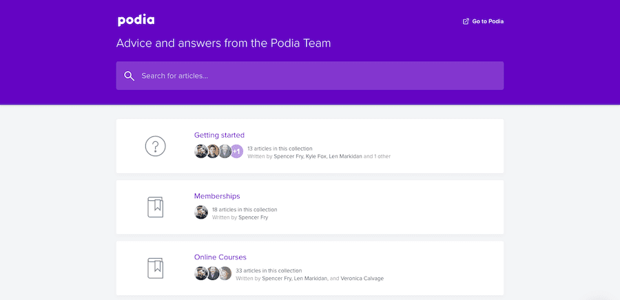Click the '13 articles in this collection' text
This screenshot has height=300, width=620.
point(280,149)
